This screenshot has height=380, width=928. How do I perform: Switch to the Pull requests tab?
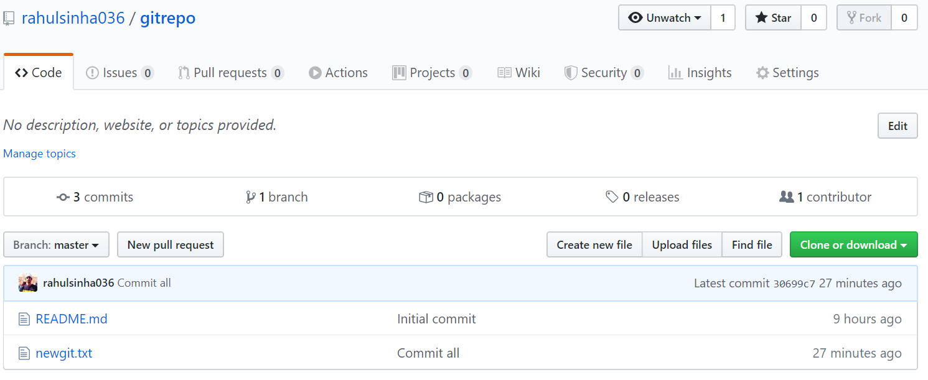230,72
